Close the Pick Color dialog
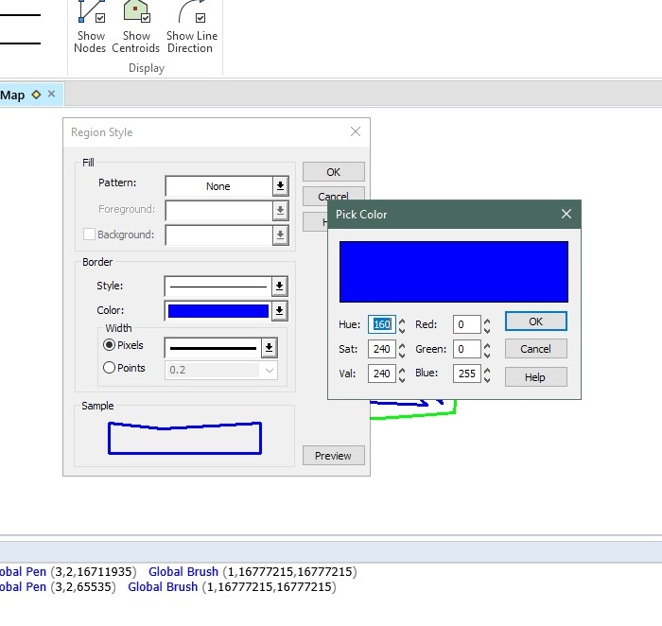The image size is (662, 626). pyautogui.click(x=566, y=215)
